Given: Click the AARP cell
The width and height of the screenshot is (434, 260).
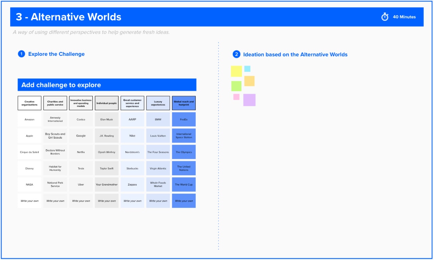Looking at the screenshot, I should (132, 119).
